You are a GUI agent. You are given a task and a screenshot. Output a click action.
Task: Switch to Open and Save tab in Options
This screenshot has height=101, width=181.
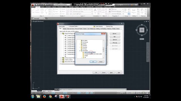71,29
